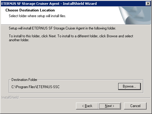Image resolution: width=152 pixels, height=114 pixels.
Task: Click the Next > button to continue
Action: tap(109, 106)
